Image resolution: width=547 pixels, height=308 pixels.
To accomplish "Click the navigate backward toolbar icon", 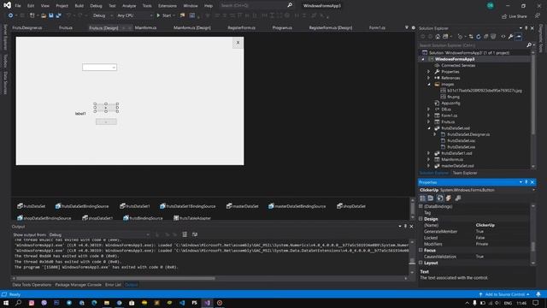I will [10, 15].
